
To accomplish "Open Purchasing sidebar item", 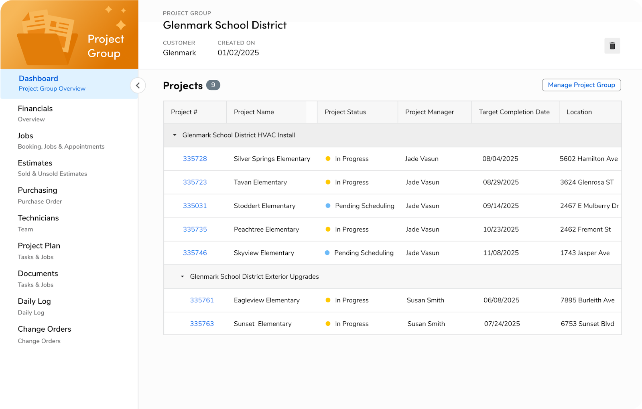I will 40,195.
